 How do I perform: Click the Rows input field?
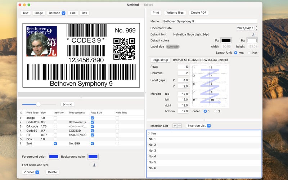[183, 67]
